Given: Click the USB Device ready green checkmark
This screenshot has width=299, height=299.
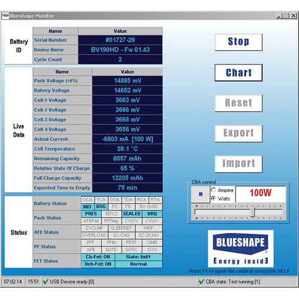Looking at the screenshot, I should (x=45, y=282).
